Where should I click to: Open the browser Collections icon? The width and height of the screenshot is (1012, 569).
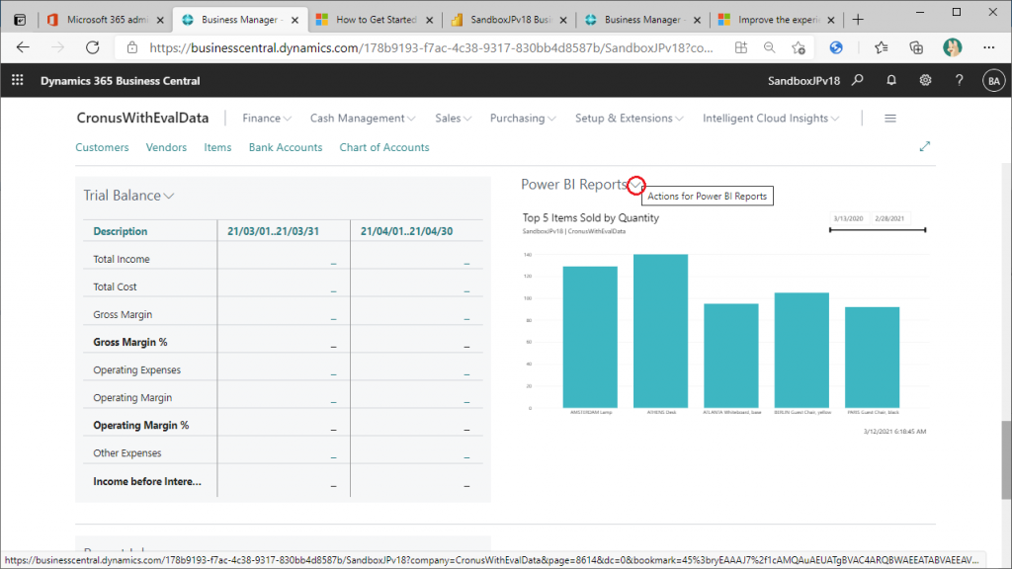coord(916,47)
